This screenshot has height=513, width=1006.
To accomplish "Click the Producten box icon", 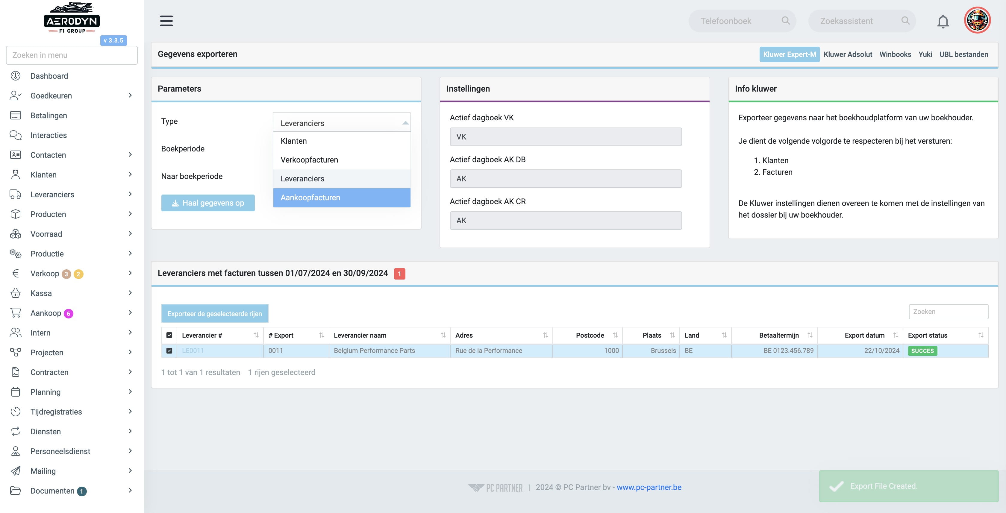I will [16, 214].
